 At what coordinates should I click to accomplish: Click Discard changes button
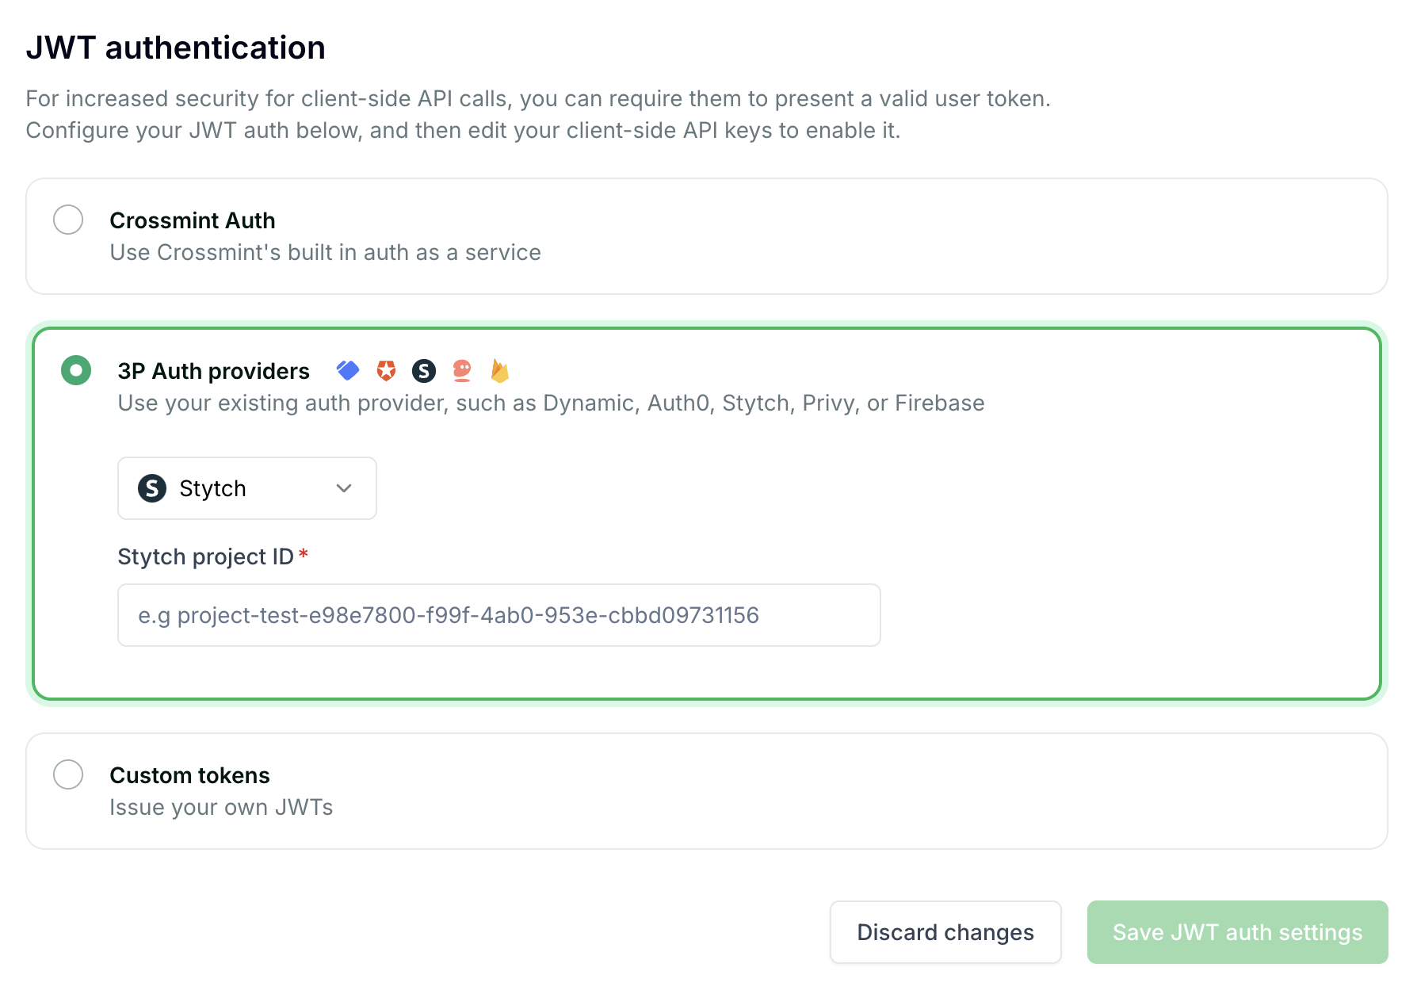tap(945, 932)
